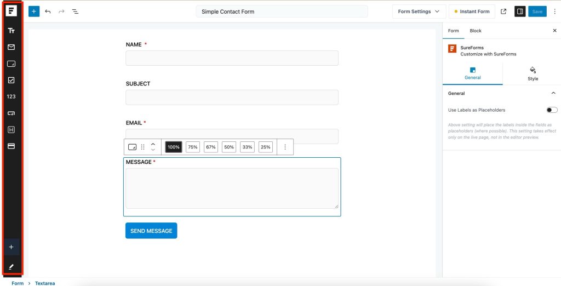Open the top bar options menu
The image size is (561, 286).
point(554,12)
